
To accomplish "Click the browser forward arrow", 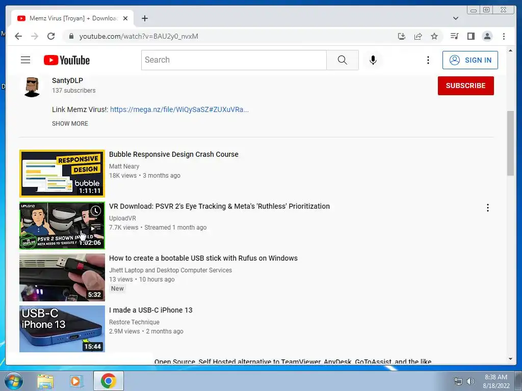I will tap(35, 36).
